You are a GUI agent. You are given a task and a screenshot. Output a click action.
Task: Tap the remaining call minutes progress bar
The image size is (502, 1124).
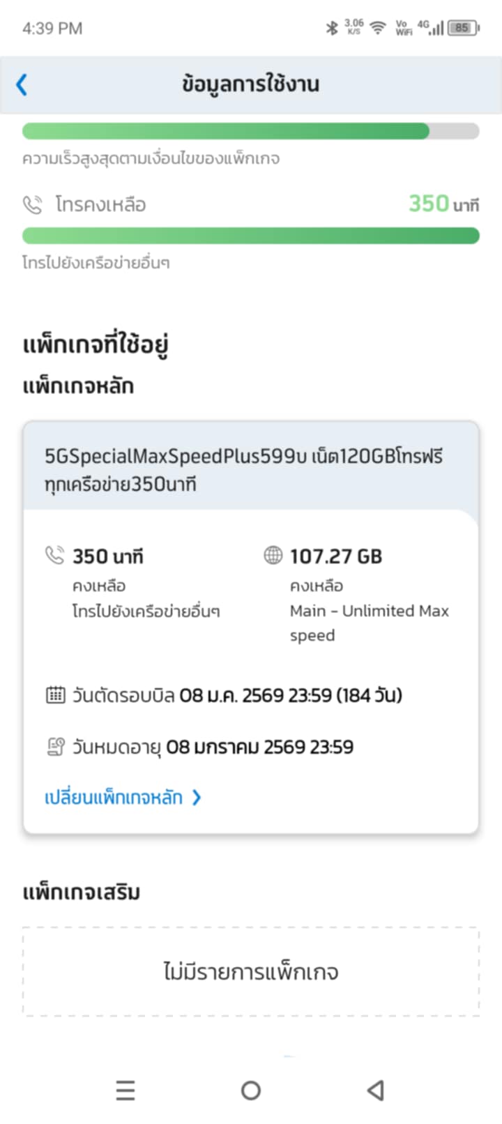coord(251,236)
